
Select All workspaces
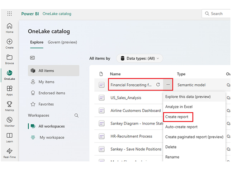point(53,126)
